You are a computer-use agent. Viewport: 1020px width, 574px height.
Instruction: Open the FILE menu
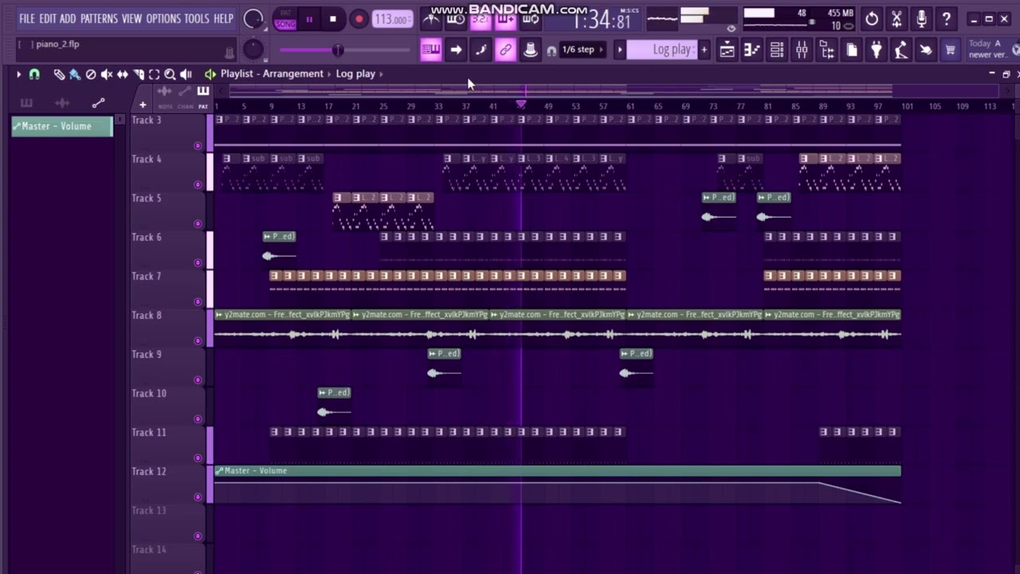[x=27, y=18]
